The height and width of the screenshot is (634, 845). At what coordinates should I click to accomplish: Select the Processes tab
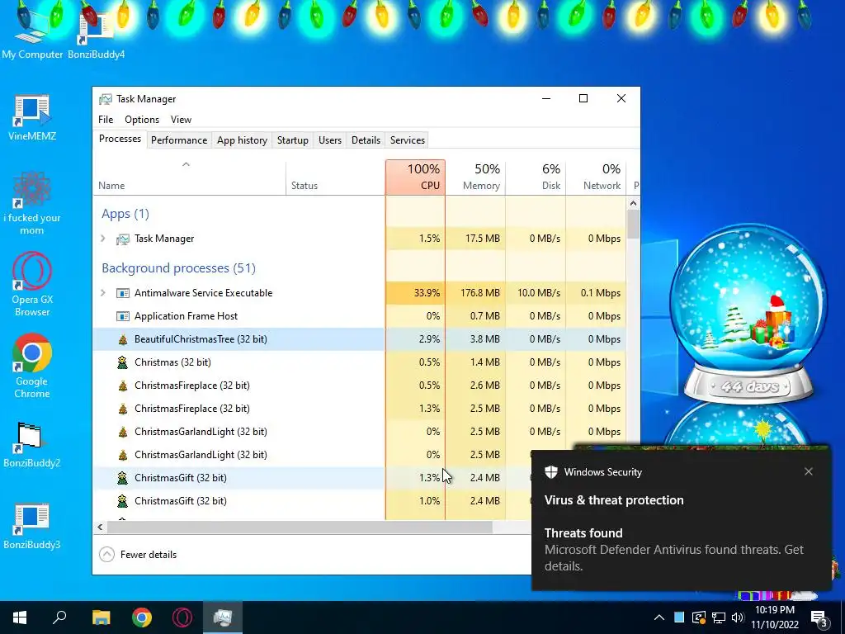(x=120, y=139)
